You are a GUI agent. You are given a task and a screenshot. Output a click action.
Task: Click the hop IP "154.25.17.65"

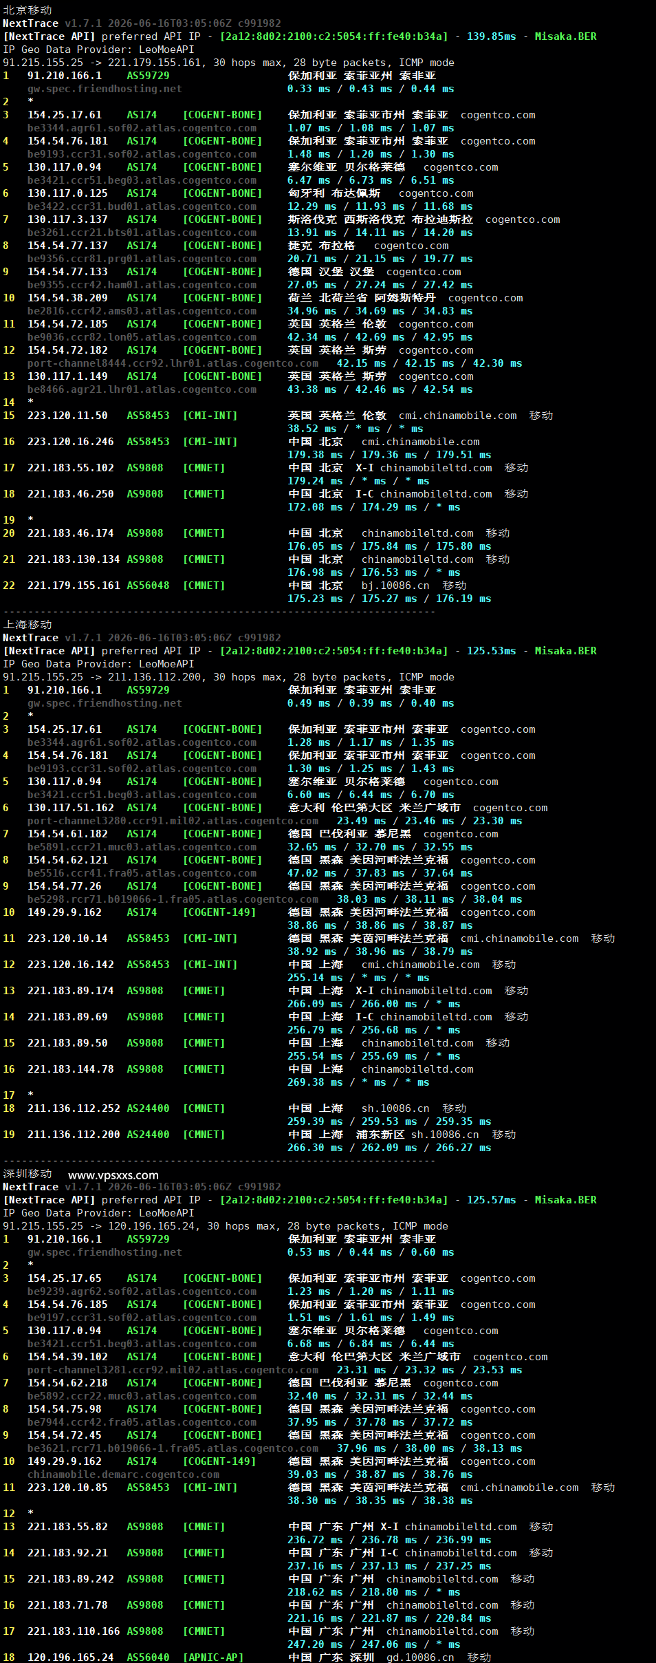[65, 1278]
